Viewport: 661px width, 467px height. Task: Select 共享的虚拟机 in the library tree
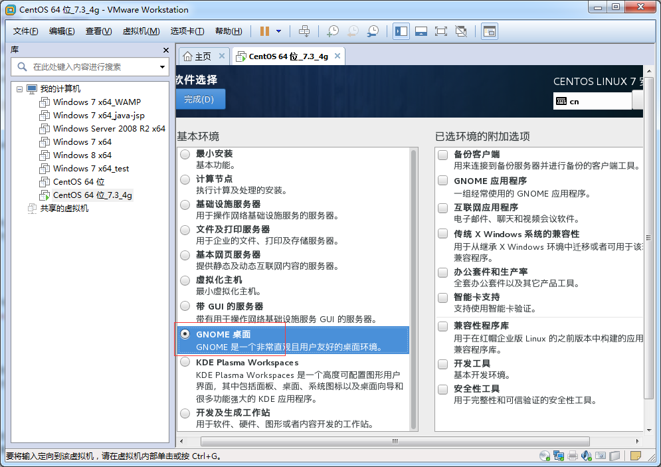64,208
